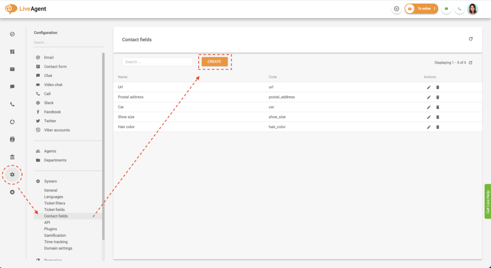This screenshot has height=268, width=491.
Task: Open user avatar profile menu
Action: [x=472, y=9]
